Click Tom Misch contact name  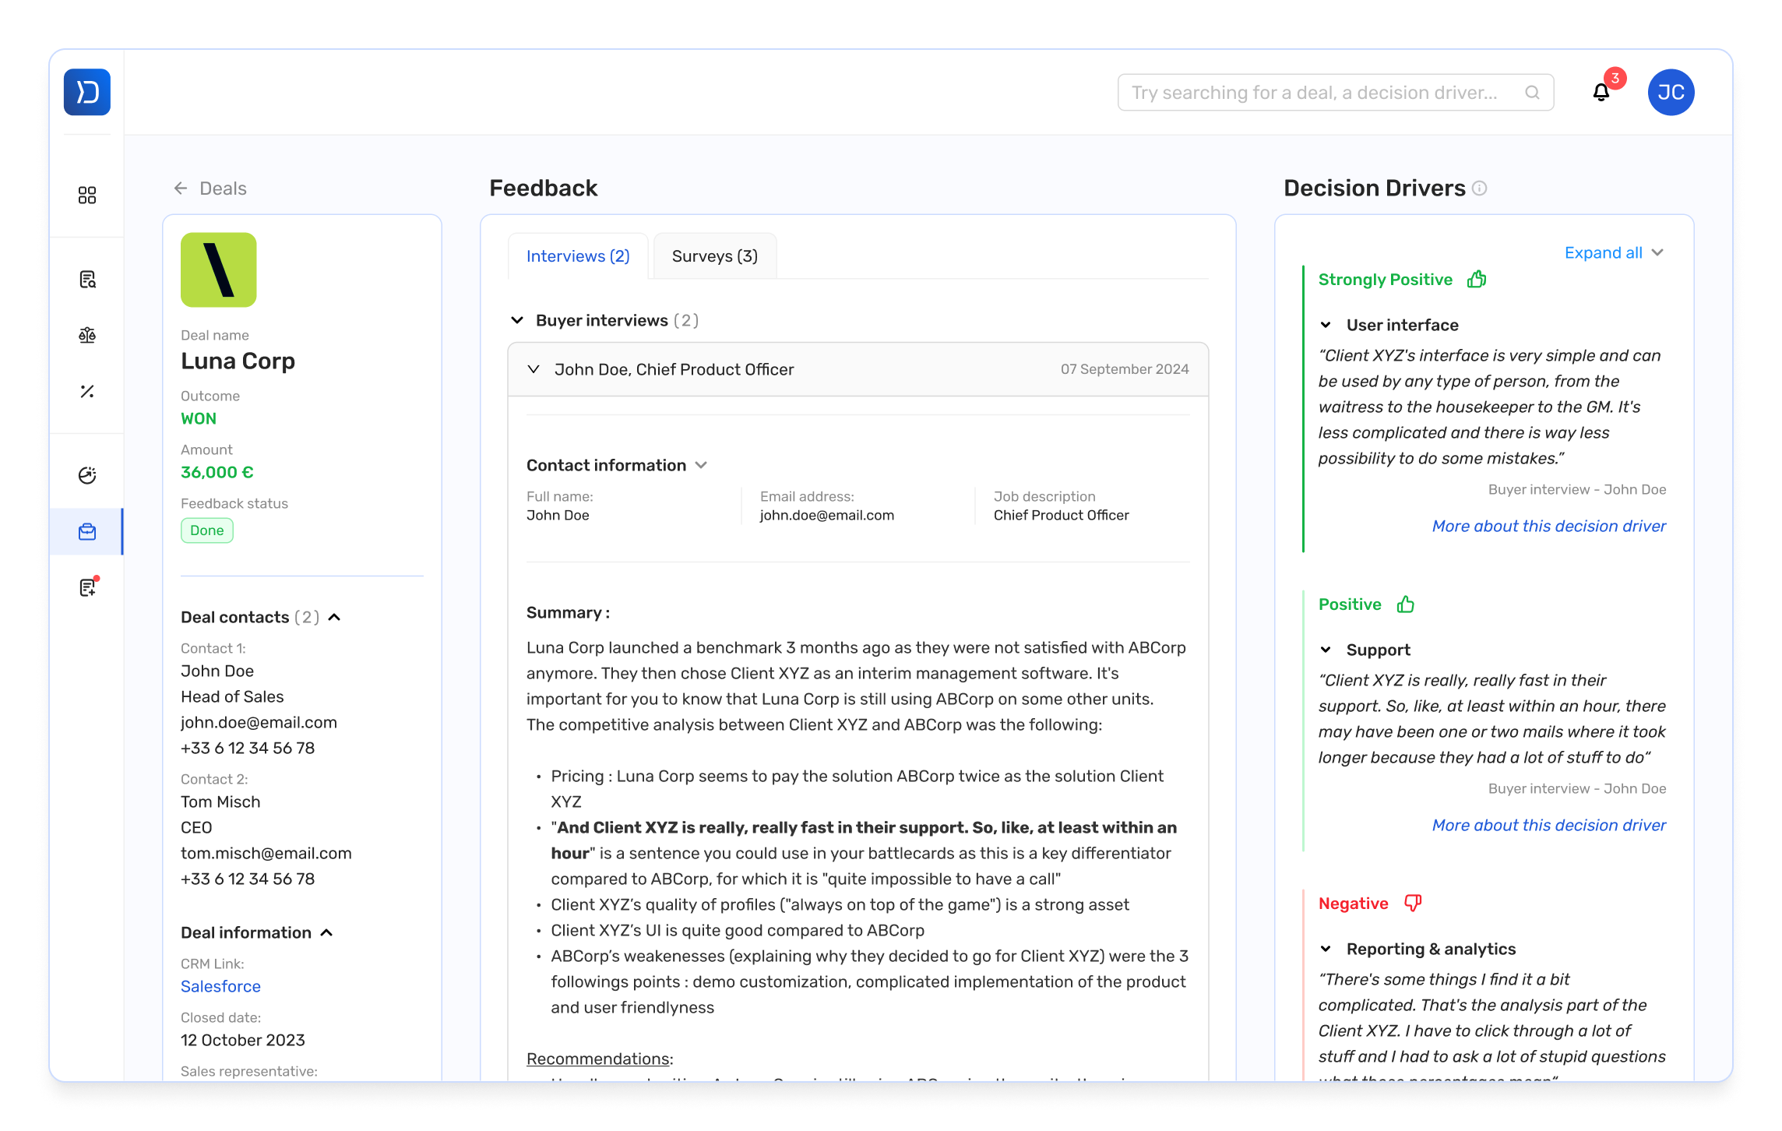click(x=220, y=802)
